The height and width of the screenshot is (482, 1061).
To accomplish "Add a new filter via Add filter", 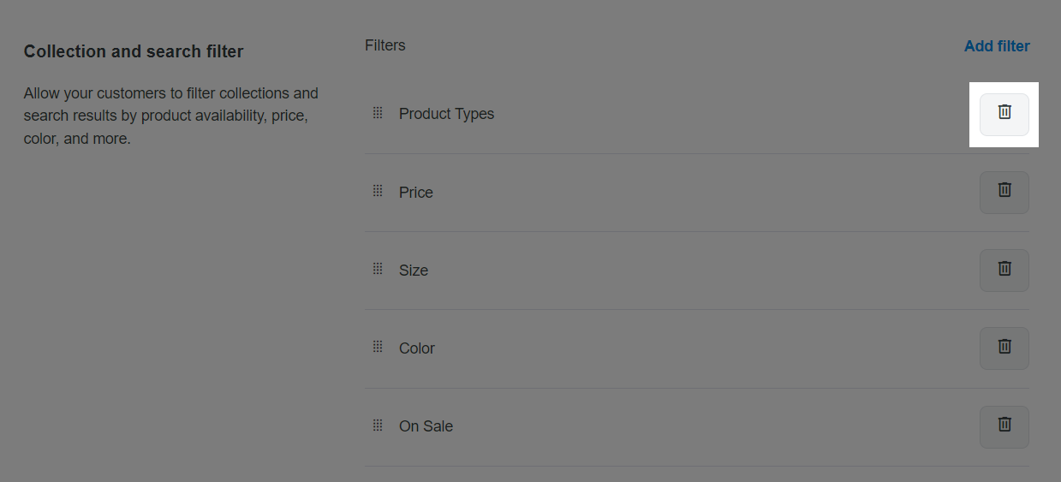I will [997, 46].
